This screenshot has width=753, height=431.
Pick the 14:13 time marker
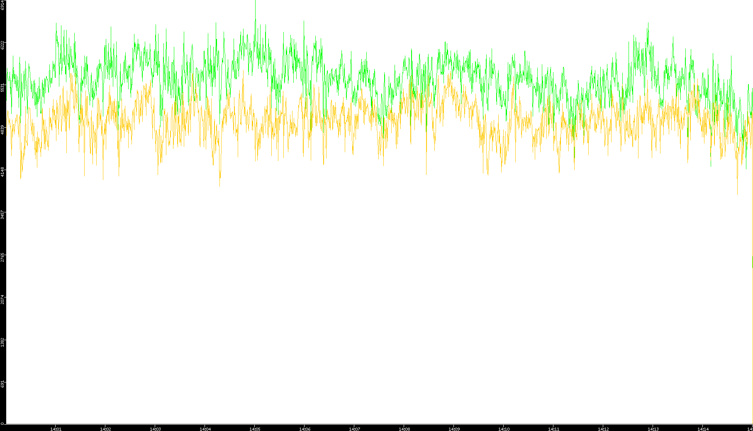tap(653, 429)
